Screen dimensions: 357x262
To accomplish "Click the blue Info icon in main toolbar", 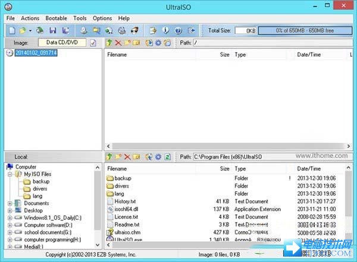I will pyautogui.click(x=165, y=30).
